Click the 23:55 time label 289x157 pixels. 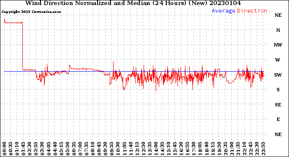pyautogui.click(x=263, y=149)
